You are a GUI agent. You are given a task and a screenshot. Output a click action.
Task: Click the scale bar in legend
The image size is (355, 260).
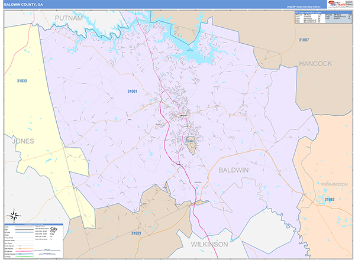click(47, 252)
